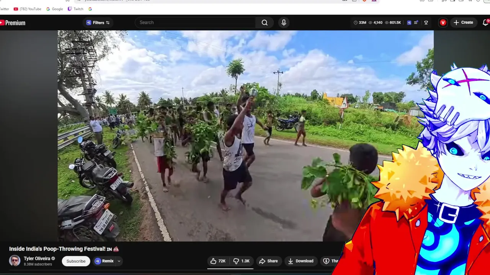The width and height of the screenshot is (490, 275).
Task: Click into the YouTube Search field
Action: click(x=195, y=23)
